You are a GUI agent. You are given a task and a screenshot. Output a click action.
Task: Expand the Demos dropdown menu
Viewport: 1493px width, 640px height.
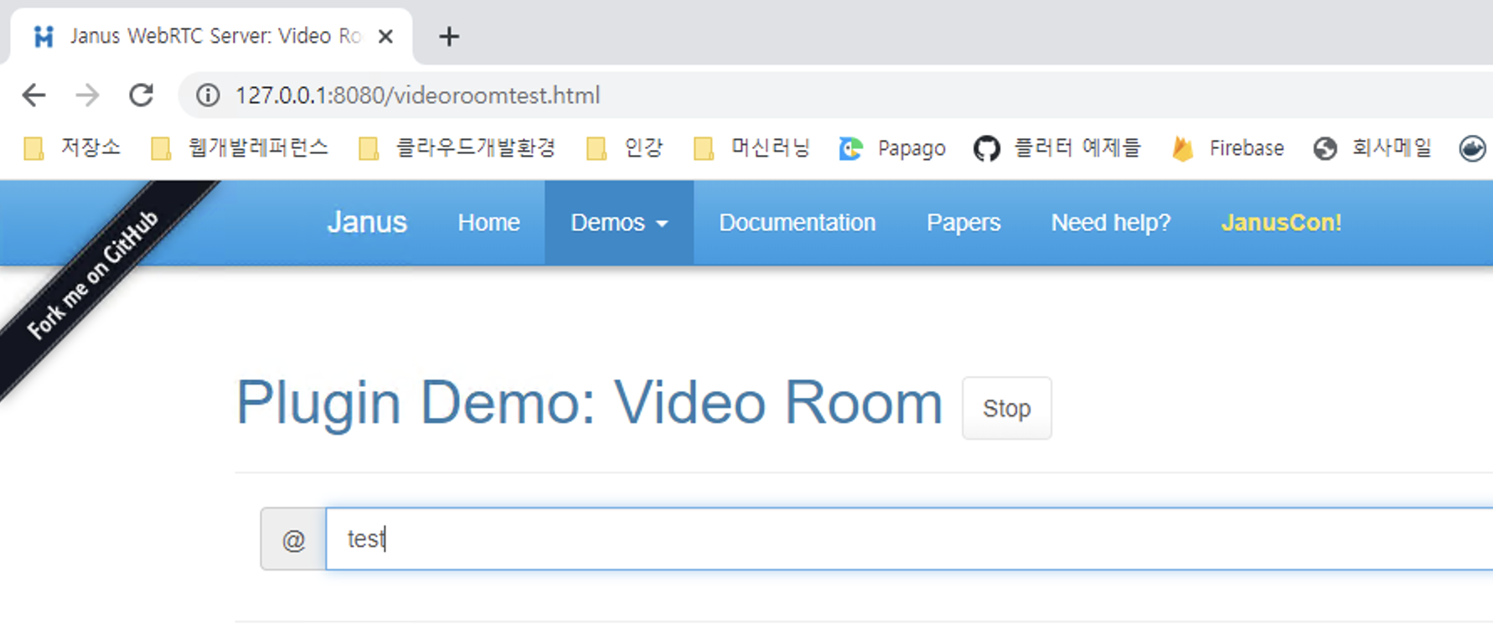tap(619, 222)
